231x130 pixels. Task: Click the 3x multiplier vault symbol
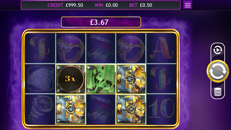click(x=71, y=79)
